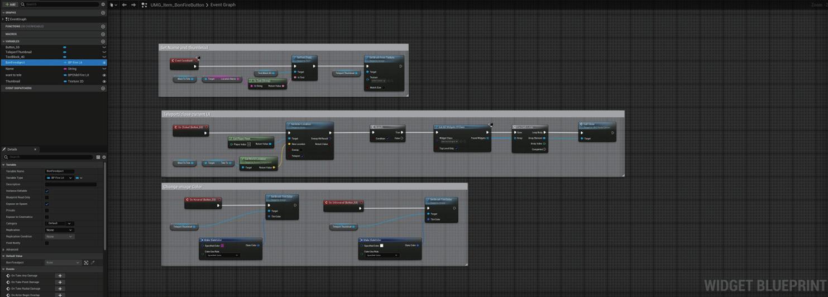Click the eyedropper pick actor icon
Image resolution: width=828 pixels, height=297 pixels.
coord(93,262)
